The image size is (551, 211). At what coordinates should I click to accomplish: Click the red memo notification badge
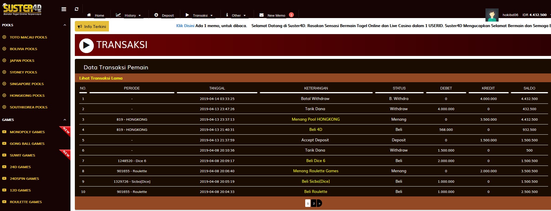pyautogui.click(x=291, y=15)
